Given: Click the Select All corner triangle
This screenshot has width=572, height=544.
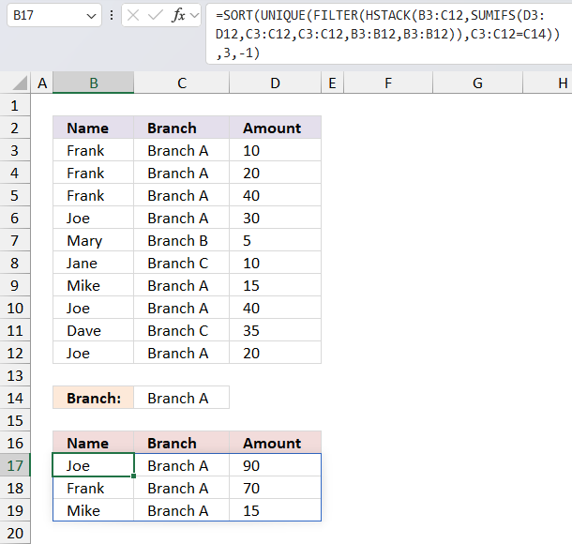Looking at the screenshot, I should [x=20, y=83].
